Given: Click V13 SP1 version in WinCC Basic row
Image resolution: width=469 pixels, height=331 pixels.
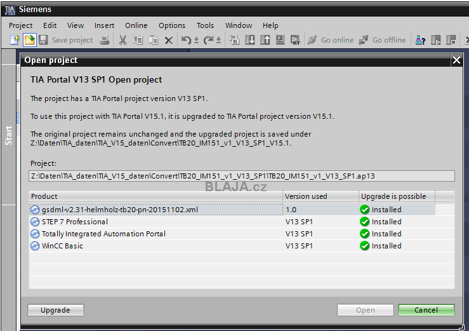Looking at the screenshot, I should [299, 246].
